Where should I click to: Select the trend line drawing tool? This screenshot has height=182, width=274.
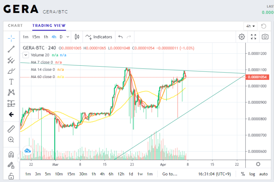click(x=11, y=49)
